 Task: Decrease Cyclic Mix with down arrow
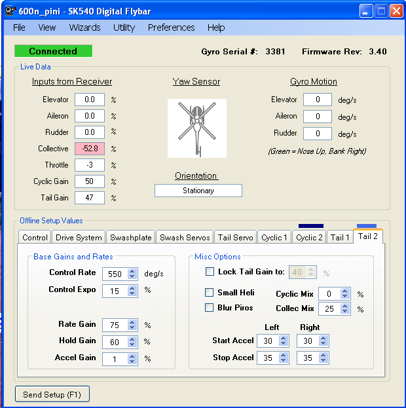click(345, 296)
